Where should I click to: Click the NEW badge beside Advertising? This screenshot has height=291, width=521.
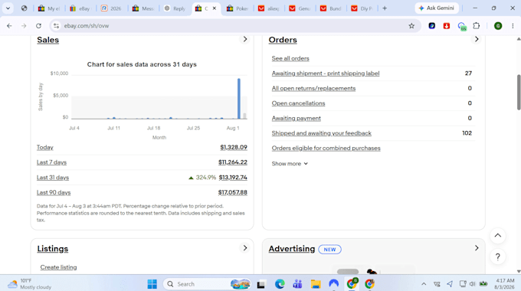329,250
